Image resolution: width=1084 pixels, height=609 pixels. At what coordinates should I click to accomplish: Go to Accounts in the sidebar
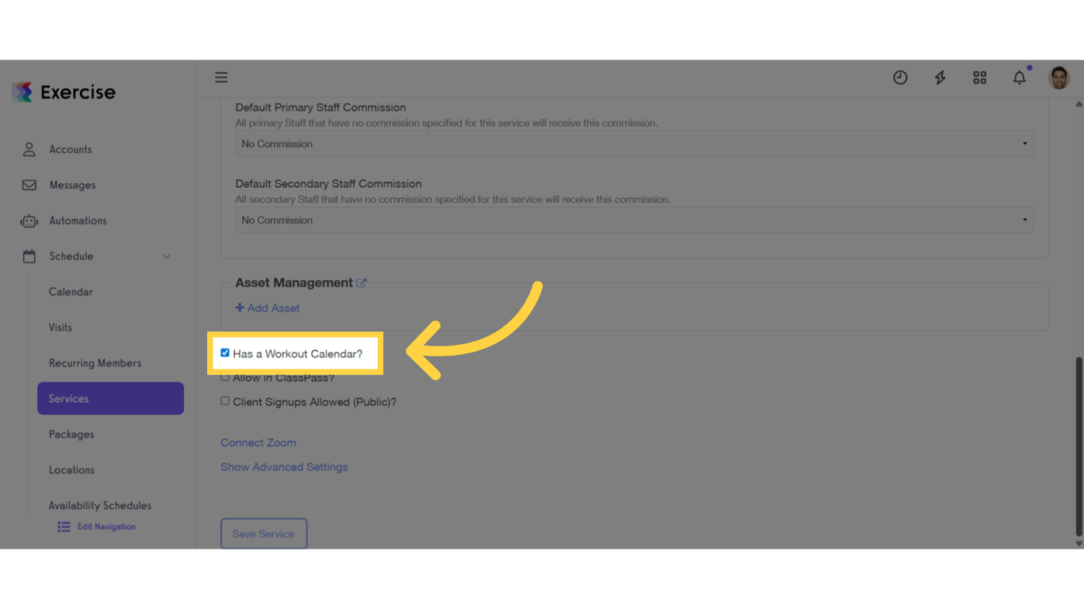click(71, 149)
